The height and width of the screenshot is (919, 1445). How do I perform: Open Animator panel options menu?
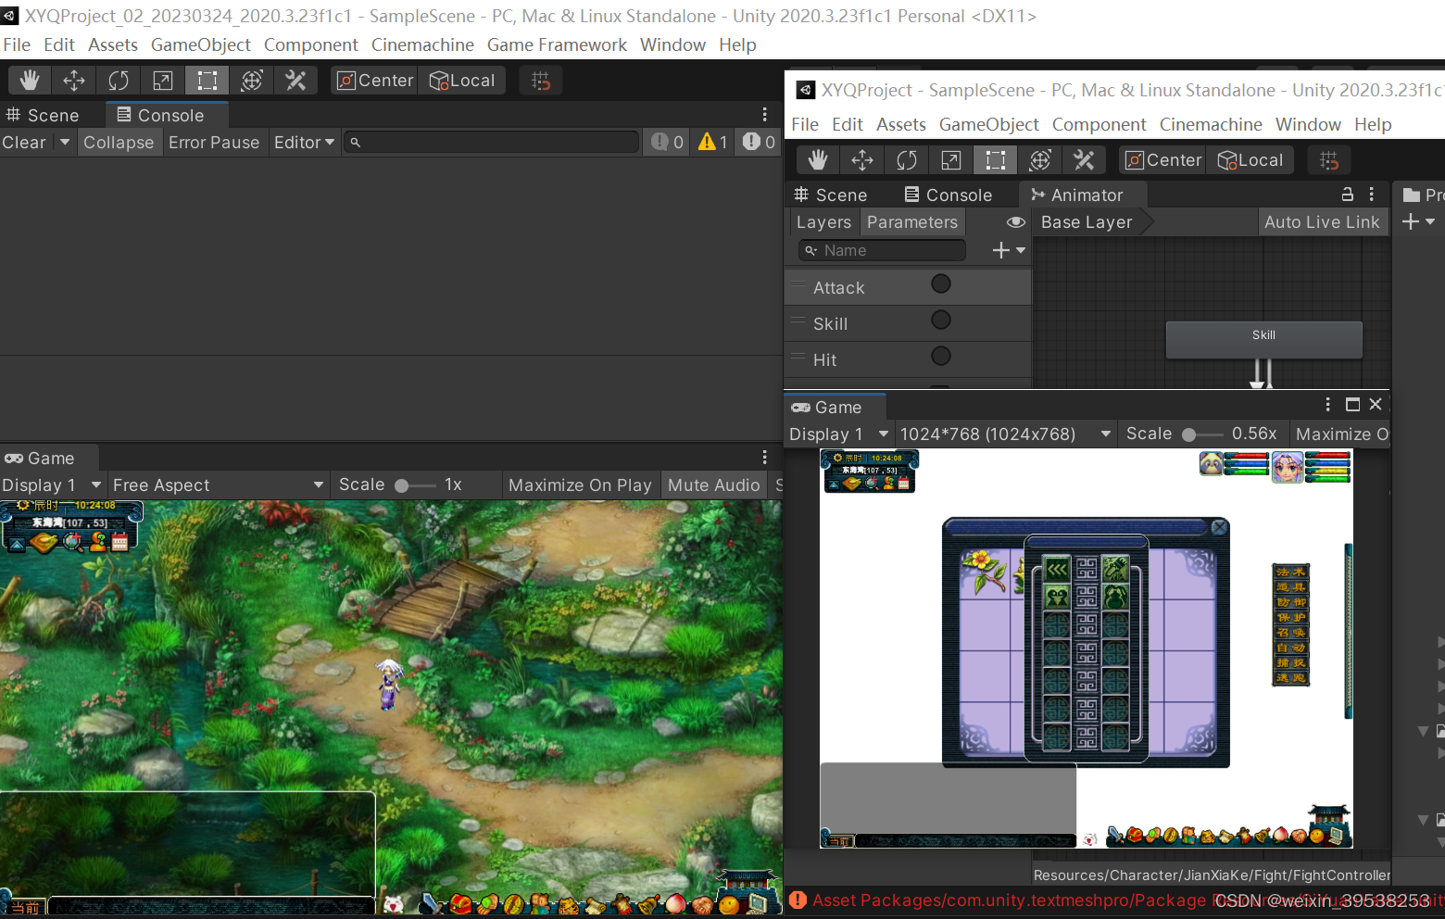pos(1372,195)
